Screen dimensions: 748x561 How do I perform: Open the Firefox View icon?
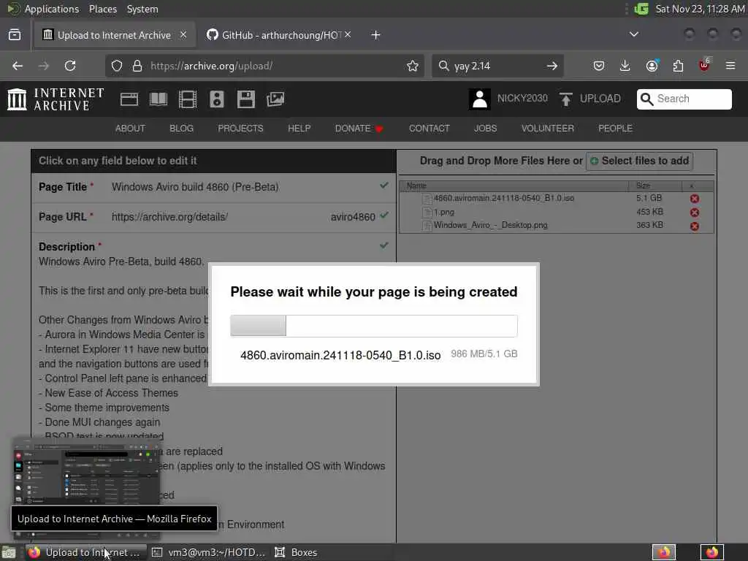(x=15, y=35)
